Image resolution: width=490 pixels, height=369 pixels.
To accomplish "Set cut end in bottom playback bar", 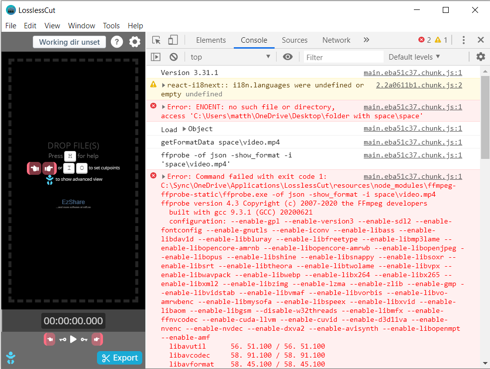I will click(x=97, y=339).
